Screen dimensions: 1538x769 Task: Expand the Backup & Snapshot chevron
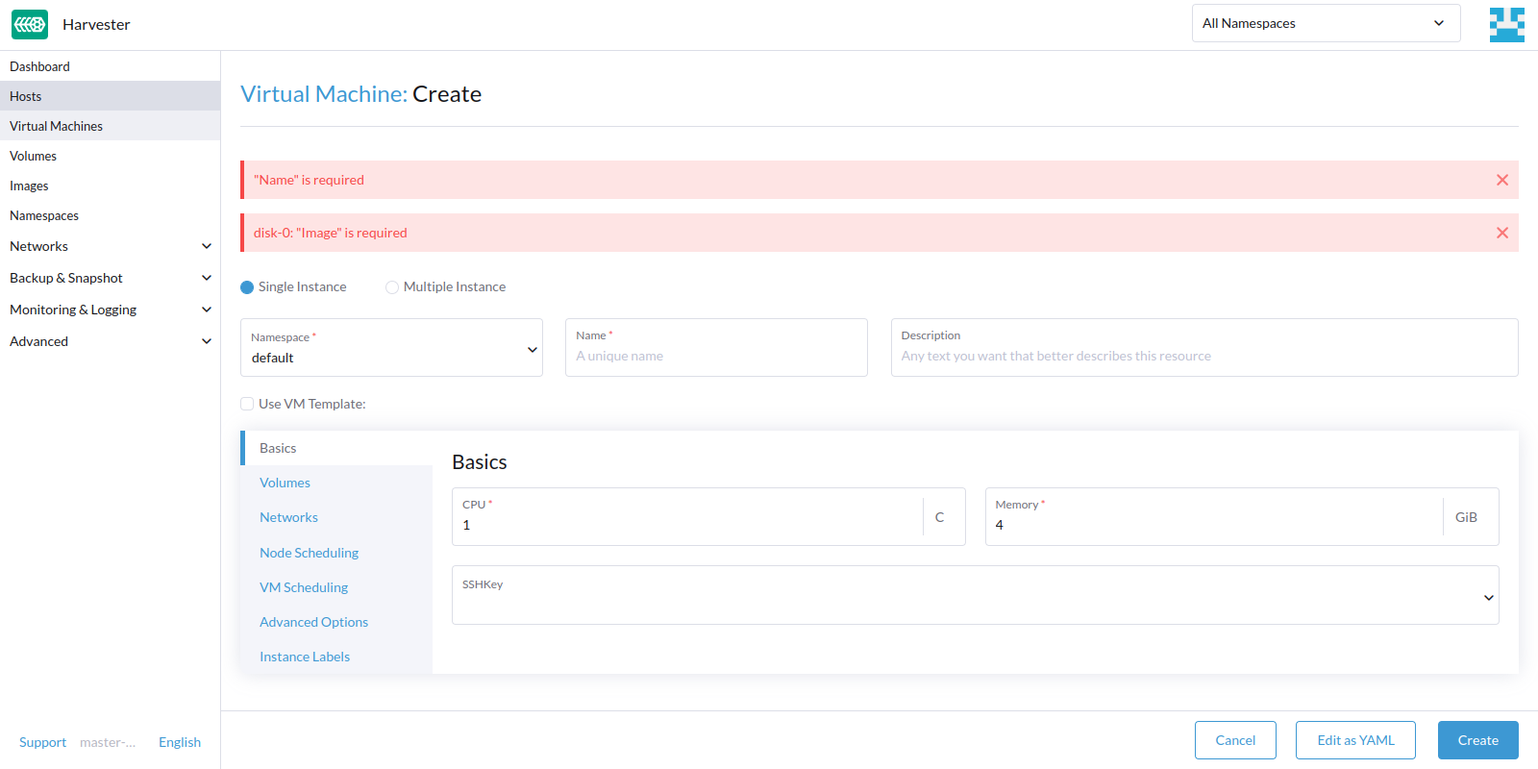pos(206,278)
